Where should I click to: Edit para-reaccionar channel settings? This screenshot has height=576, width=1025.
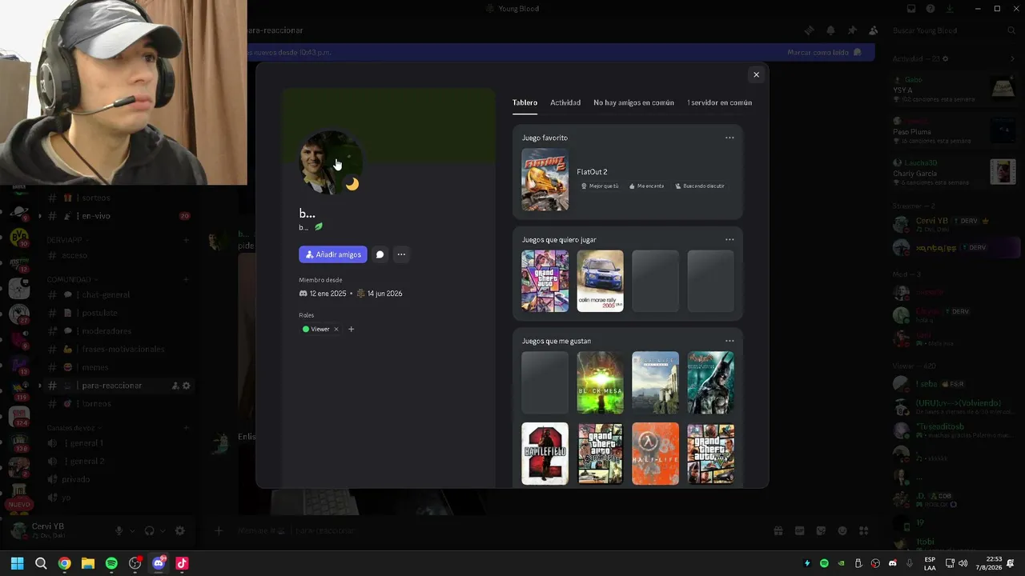(187, 386)
